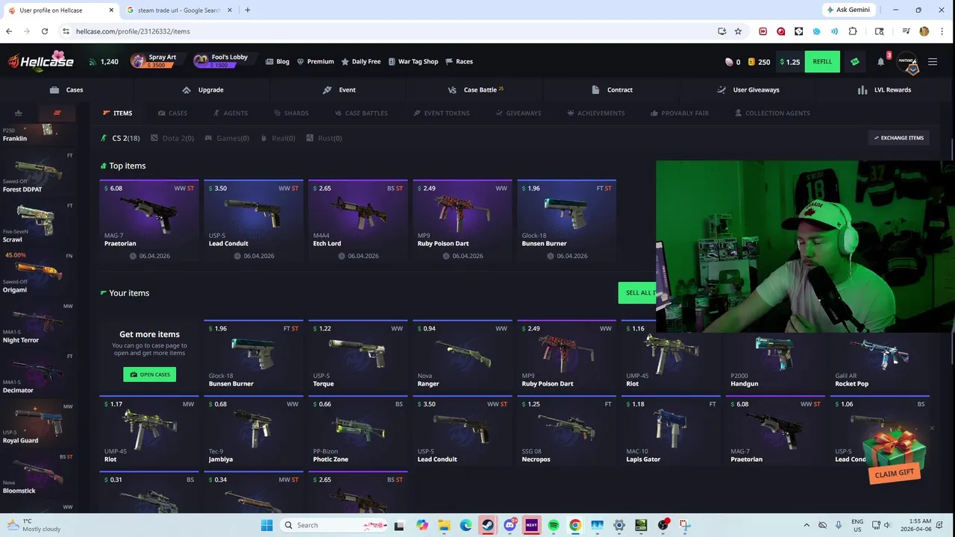Switch to the Achievements profile tab
This screenshot has width=955, height=537.
point(595,113)
